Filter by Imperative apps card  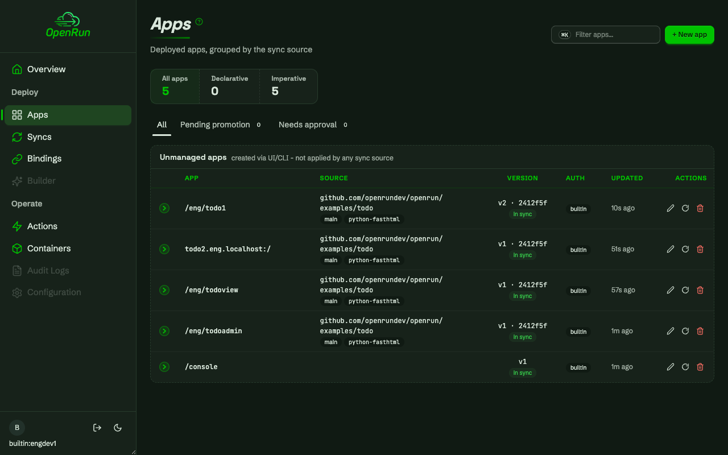click(288, 86)
